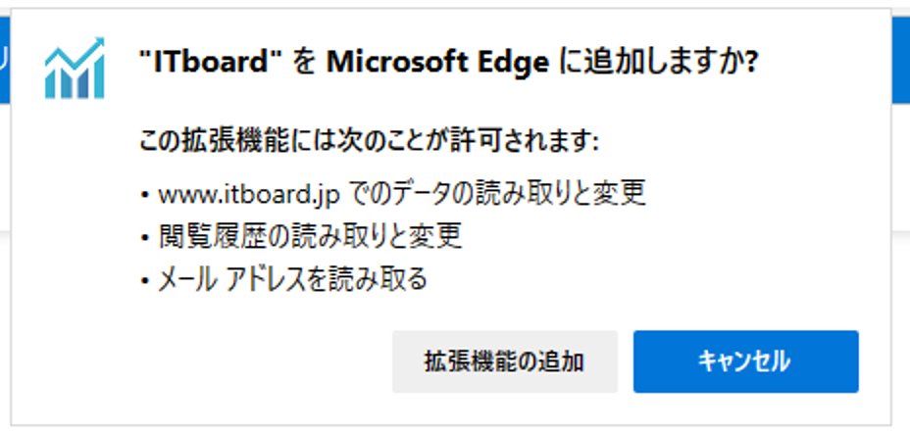This screenshot has width=910, height=431.
Task: Click the bullet before the メール アドレス permission
Action: pyautogui.click(x=144, y=281)
